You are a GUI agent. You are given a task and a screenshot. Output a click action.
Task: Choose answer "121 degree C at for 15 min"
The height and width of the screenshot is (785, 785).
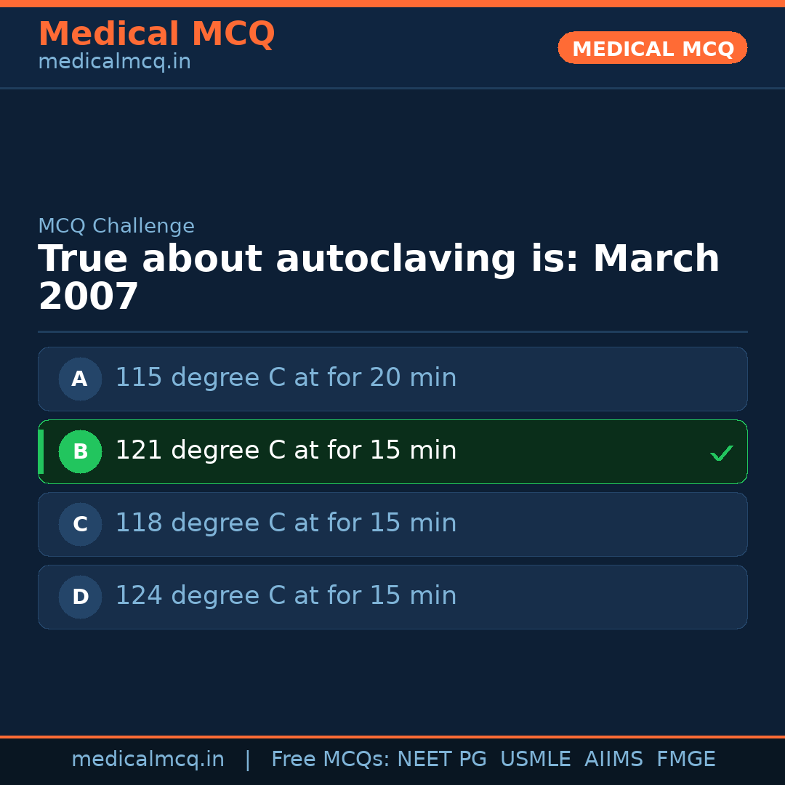[x=286, y=451]
